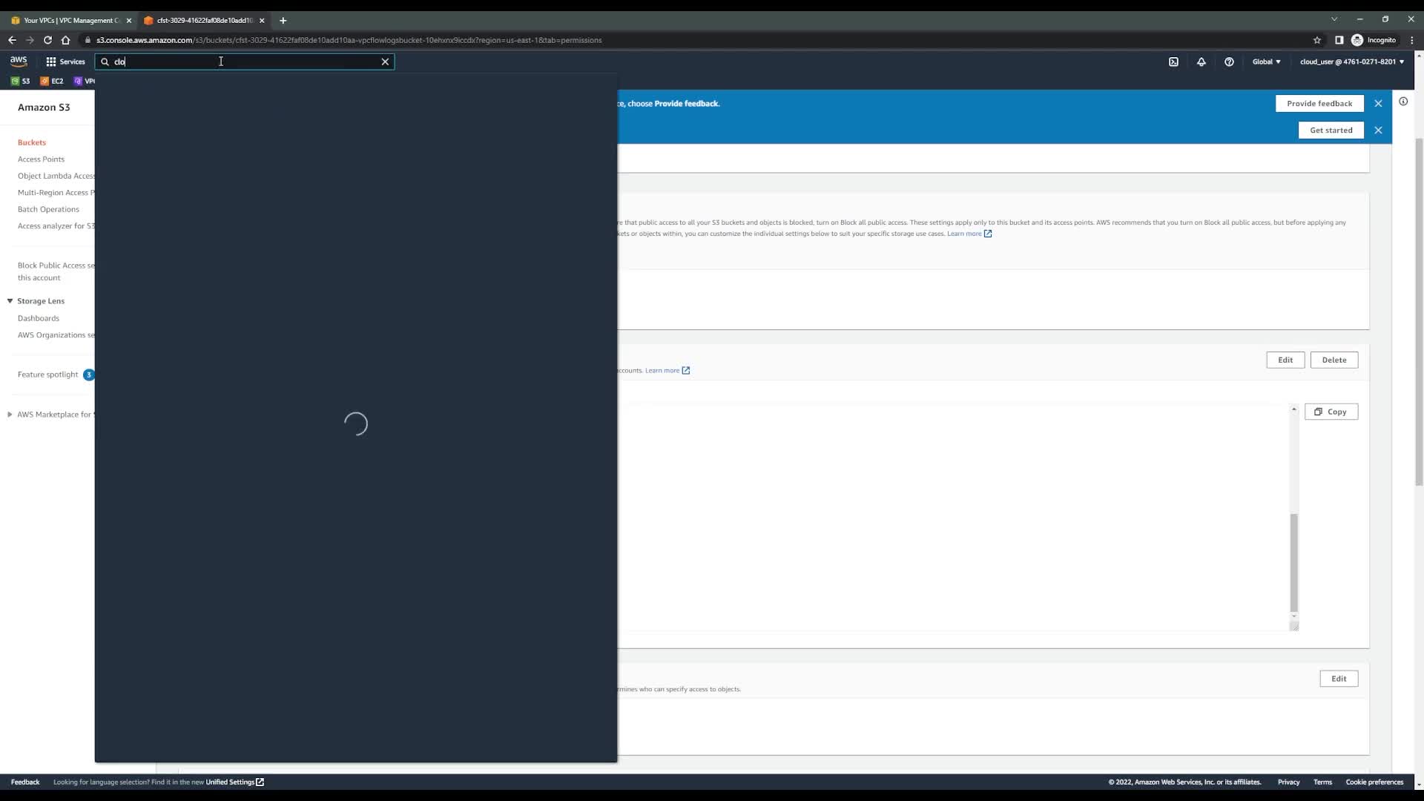The width and height of the screenshot is (1424, 801).
Task: Click the info circle panel icon
Action: pyautogui.click(x=1403, y=102)
